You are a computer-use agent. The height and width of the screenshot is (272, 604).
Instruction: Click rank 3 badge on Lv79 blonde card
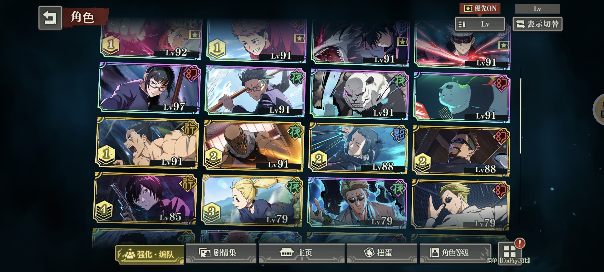[211, 212]
